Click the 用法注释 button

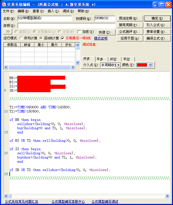(x=130, y=18)
